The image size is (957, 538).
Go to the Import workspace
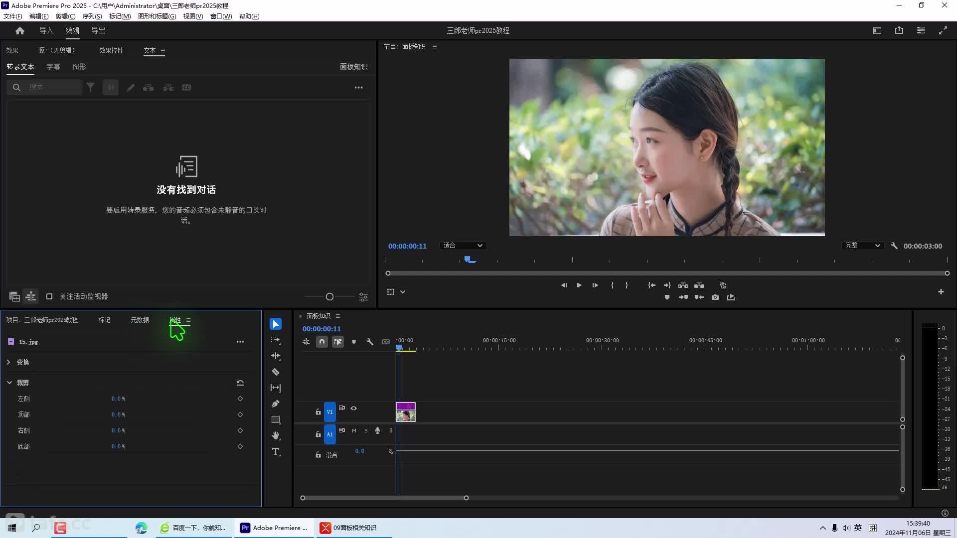[46, 30]
